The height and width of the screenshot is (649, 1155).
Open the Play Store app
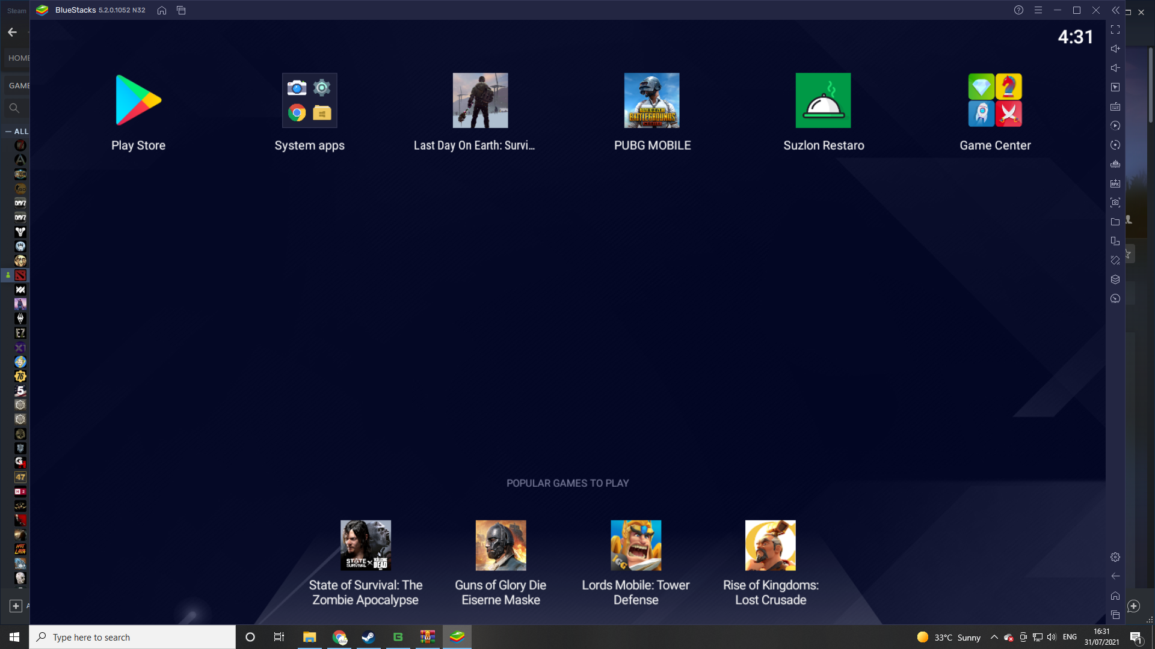pyautogui.click(x=138, y=100)
